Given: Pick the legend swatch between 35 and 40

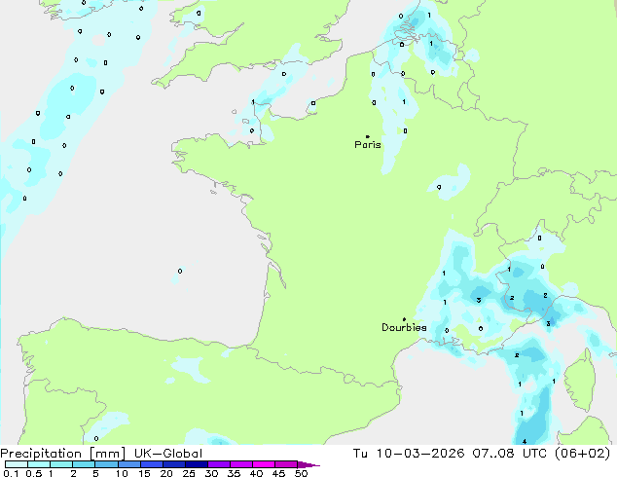Looking at the screenshot, I should click(241, 464).
